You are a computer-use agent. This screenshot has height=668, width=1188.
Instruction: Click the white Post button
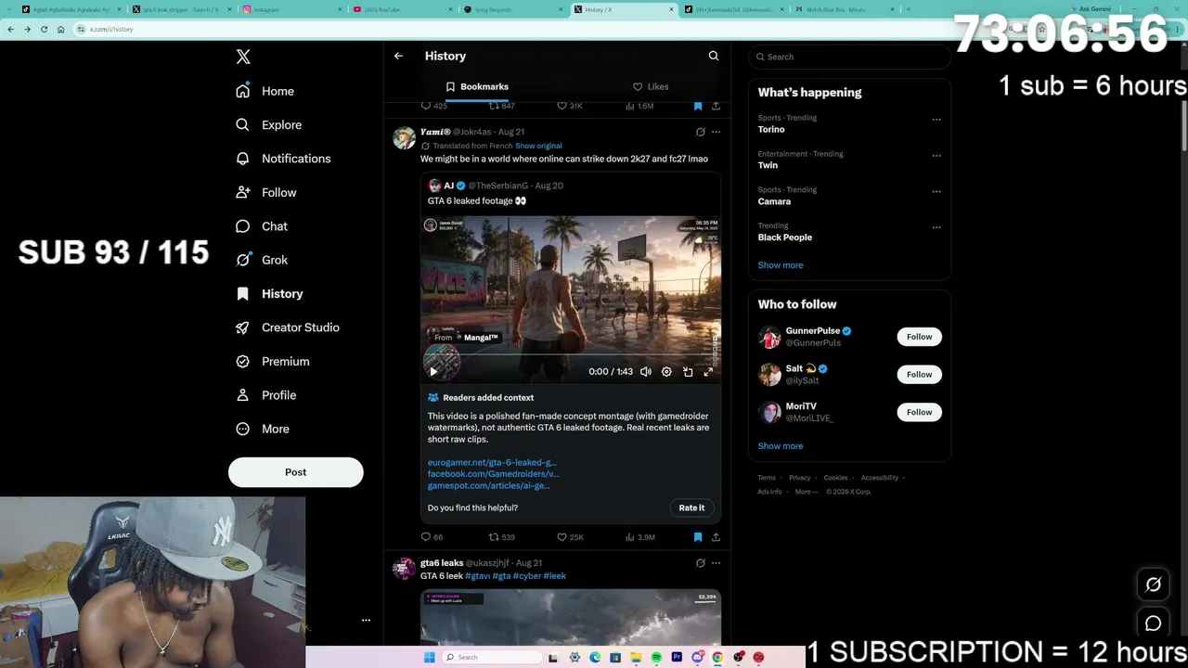pyautogui.click(x=295, y=472)
